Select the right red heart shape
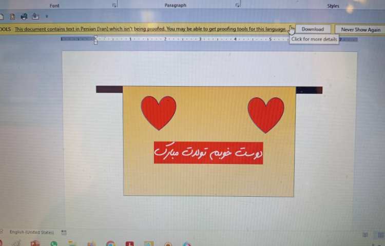Viewport: 385px width, 246px height. coord(265,114)
